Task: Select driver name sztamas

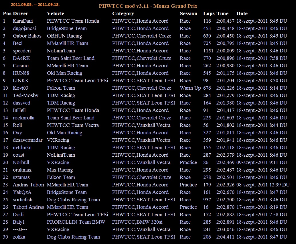Action: (21, 177)
